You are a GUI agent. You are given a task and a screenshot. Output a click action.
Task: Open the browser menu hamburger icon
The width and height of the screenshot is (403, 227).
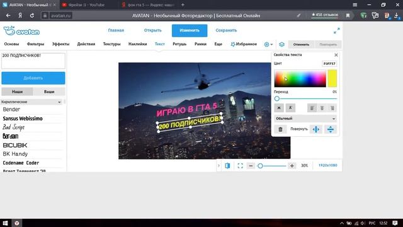355,4
